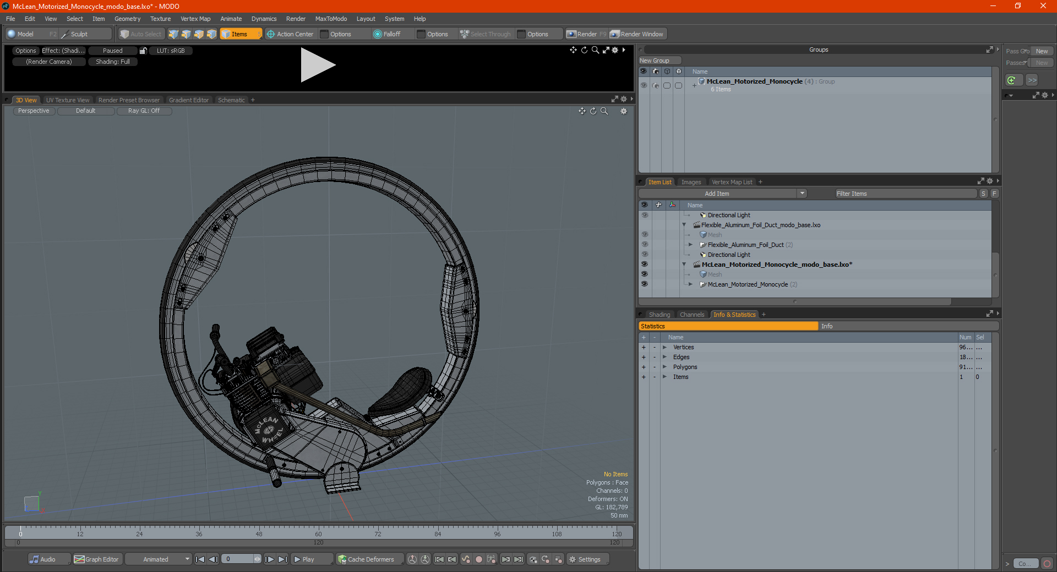Toggle visibility of Flexible_Aluminum_Foil_Duct item
Screen dimensions: 1057x572
tap(644, 245)
